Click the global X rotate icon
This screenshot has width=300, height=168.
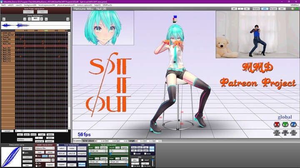(277, 125)
